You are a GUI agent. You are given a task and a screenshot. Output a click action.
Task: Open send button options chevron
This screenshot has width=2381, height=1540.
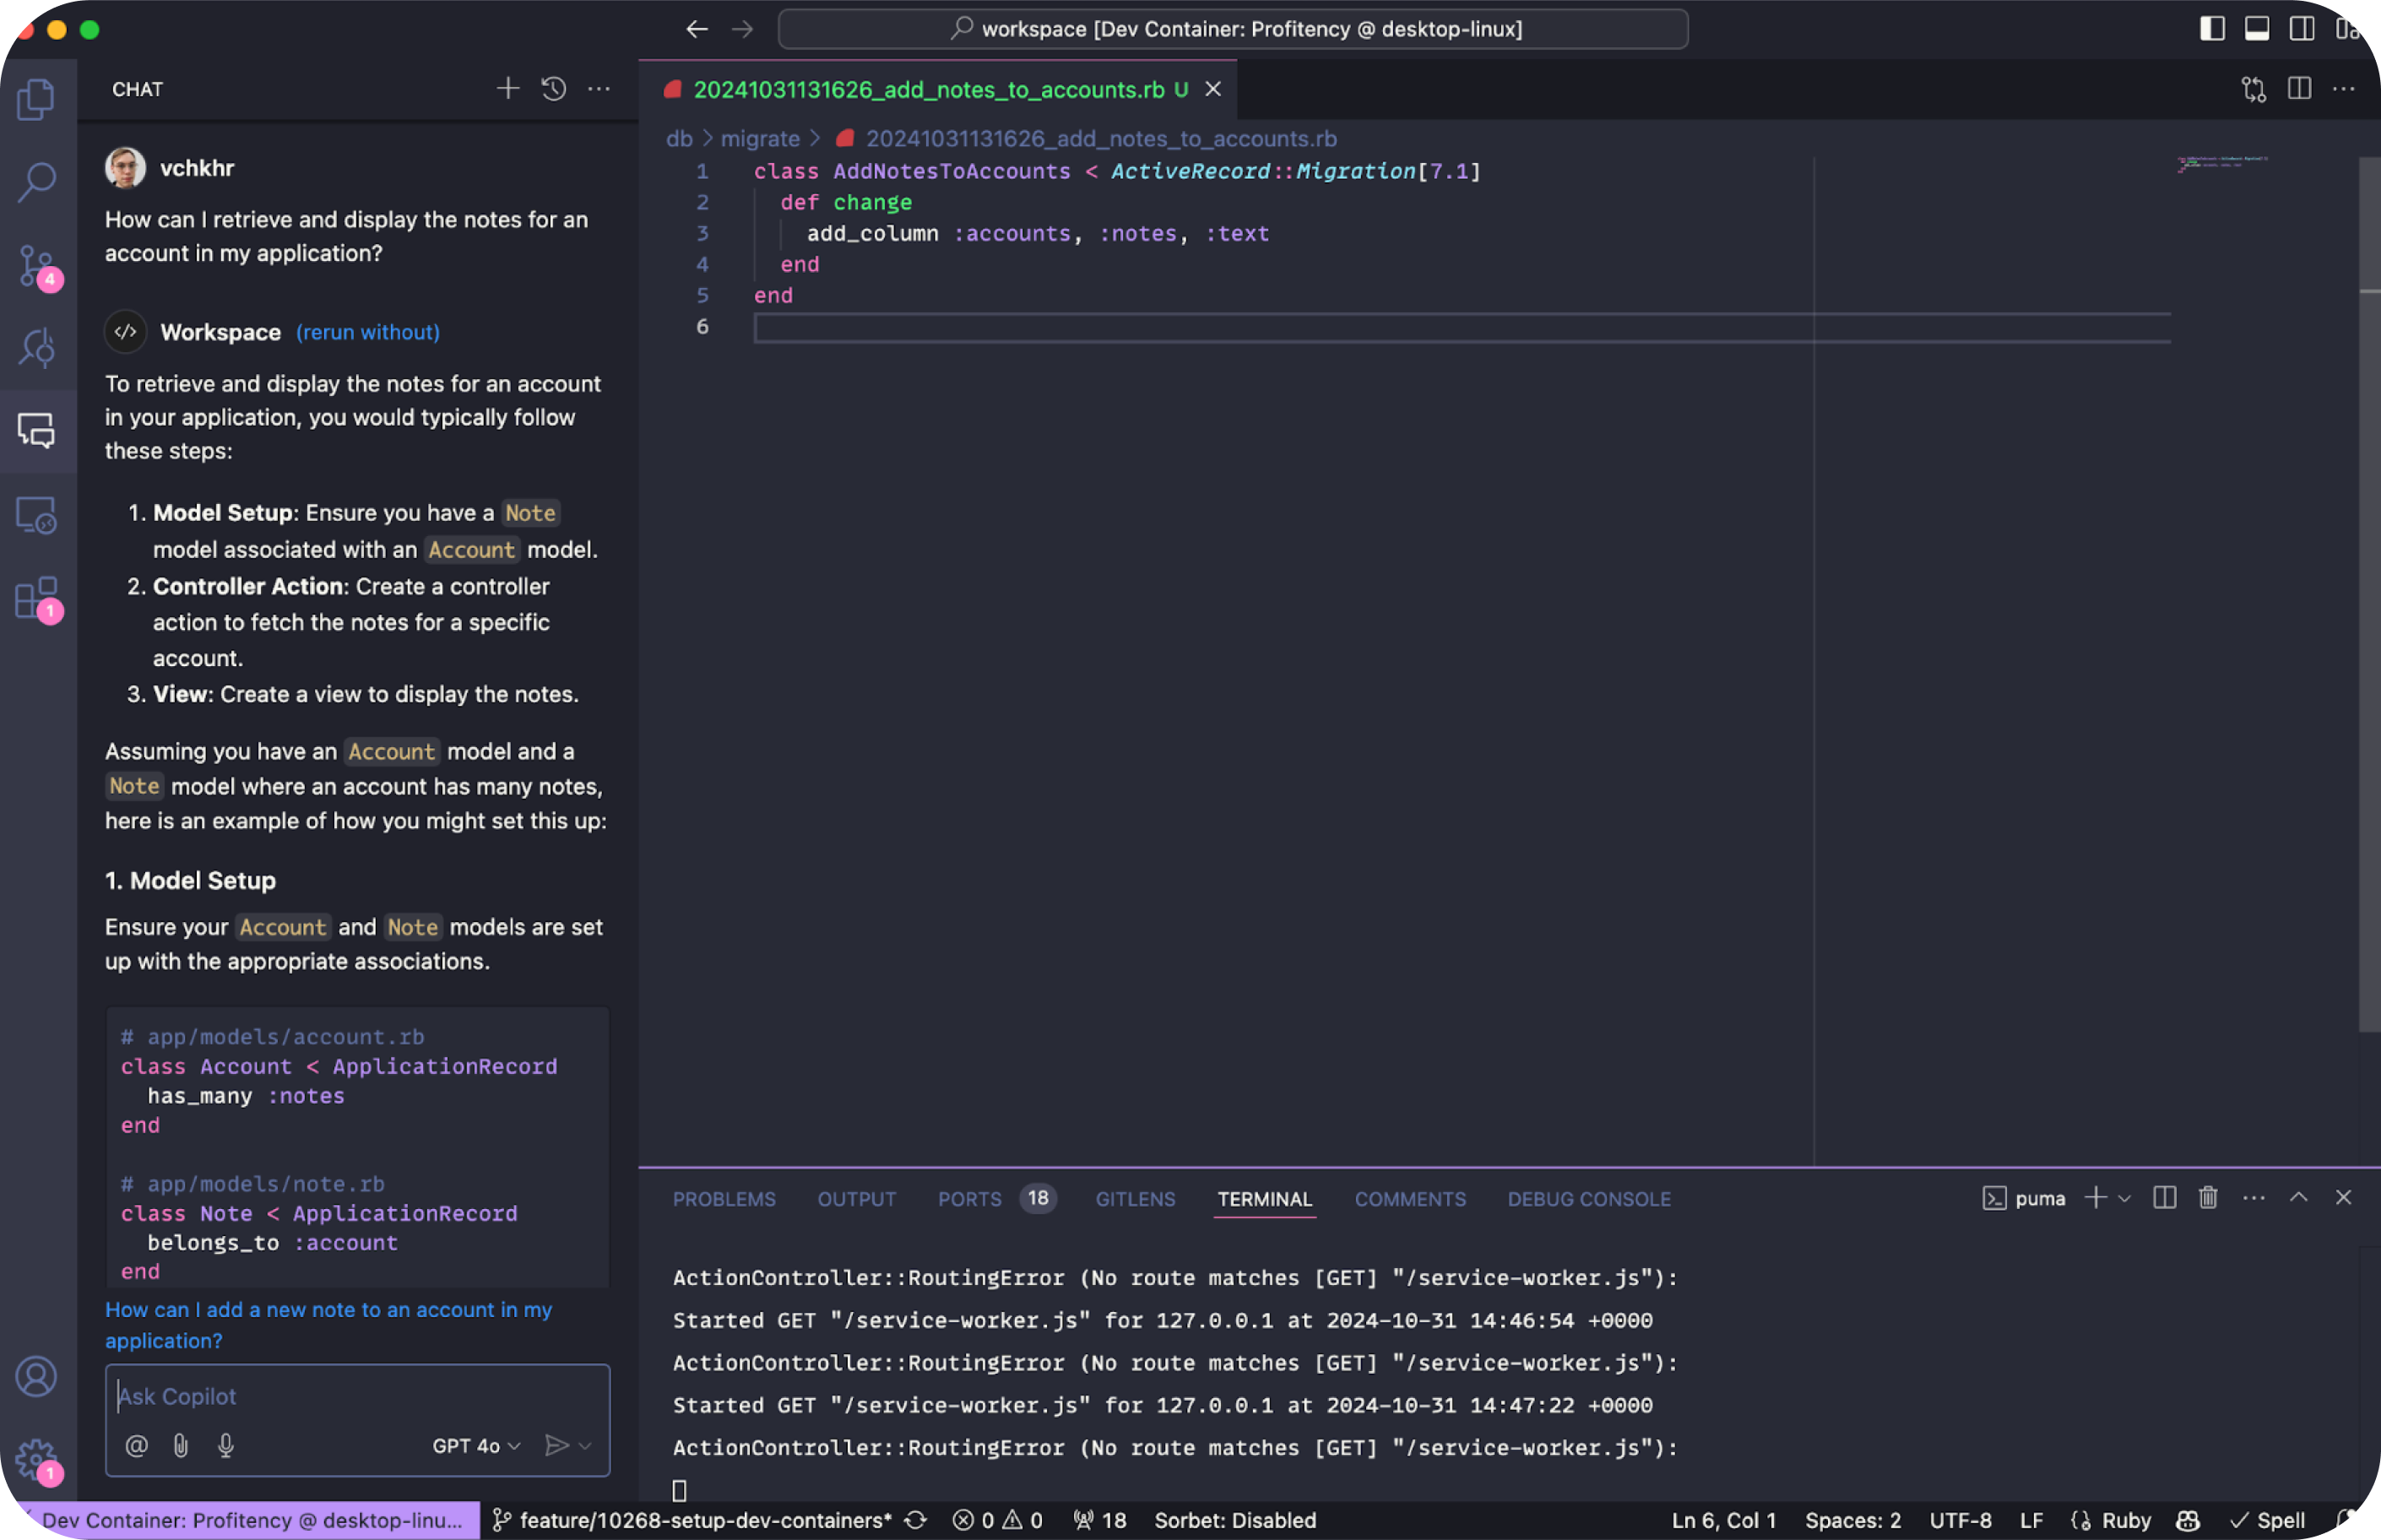pyautogui.click(x=586, y=1445)
